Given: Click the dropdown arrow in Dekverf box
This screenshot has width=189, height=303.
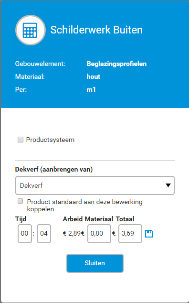Looking at the screenshot, I should click(168, 185).
